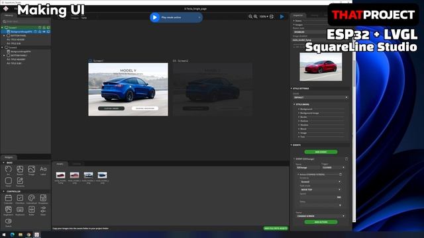Add a Textarea widget from the Basic group
Image resolution: width=424 pixels, height=238 pixels.
click(x=20, y=182)
